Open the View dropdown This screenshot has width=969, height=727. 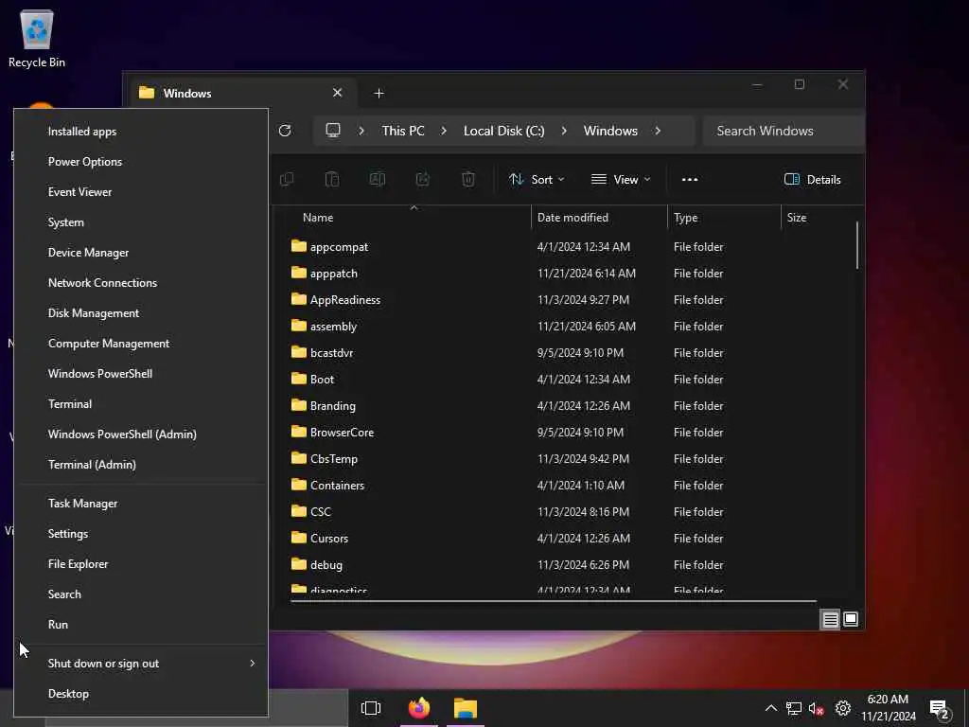coord(621,179)
